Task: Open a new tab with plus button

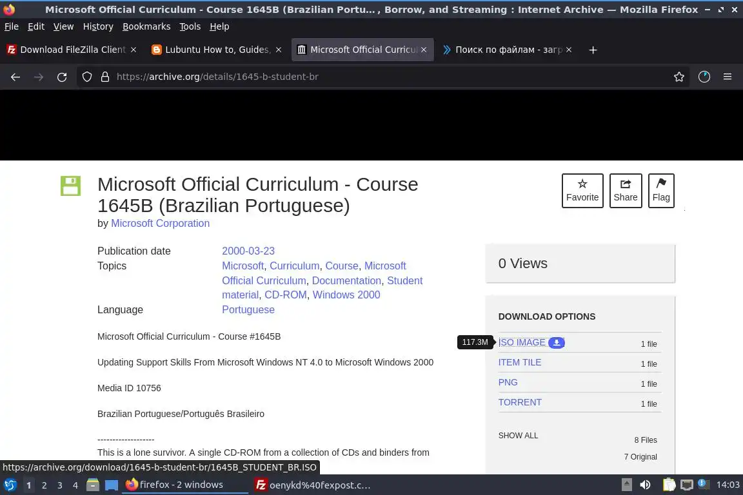Action: coord(593,50)
